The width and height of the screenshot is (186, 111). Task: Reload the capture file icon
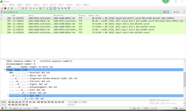click(26, 8)
